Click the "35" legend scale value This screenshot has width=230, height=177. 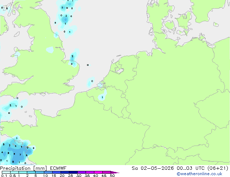coord(87,176)
